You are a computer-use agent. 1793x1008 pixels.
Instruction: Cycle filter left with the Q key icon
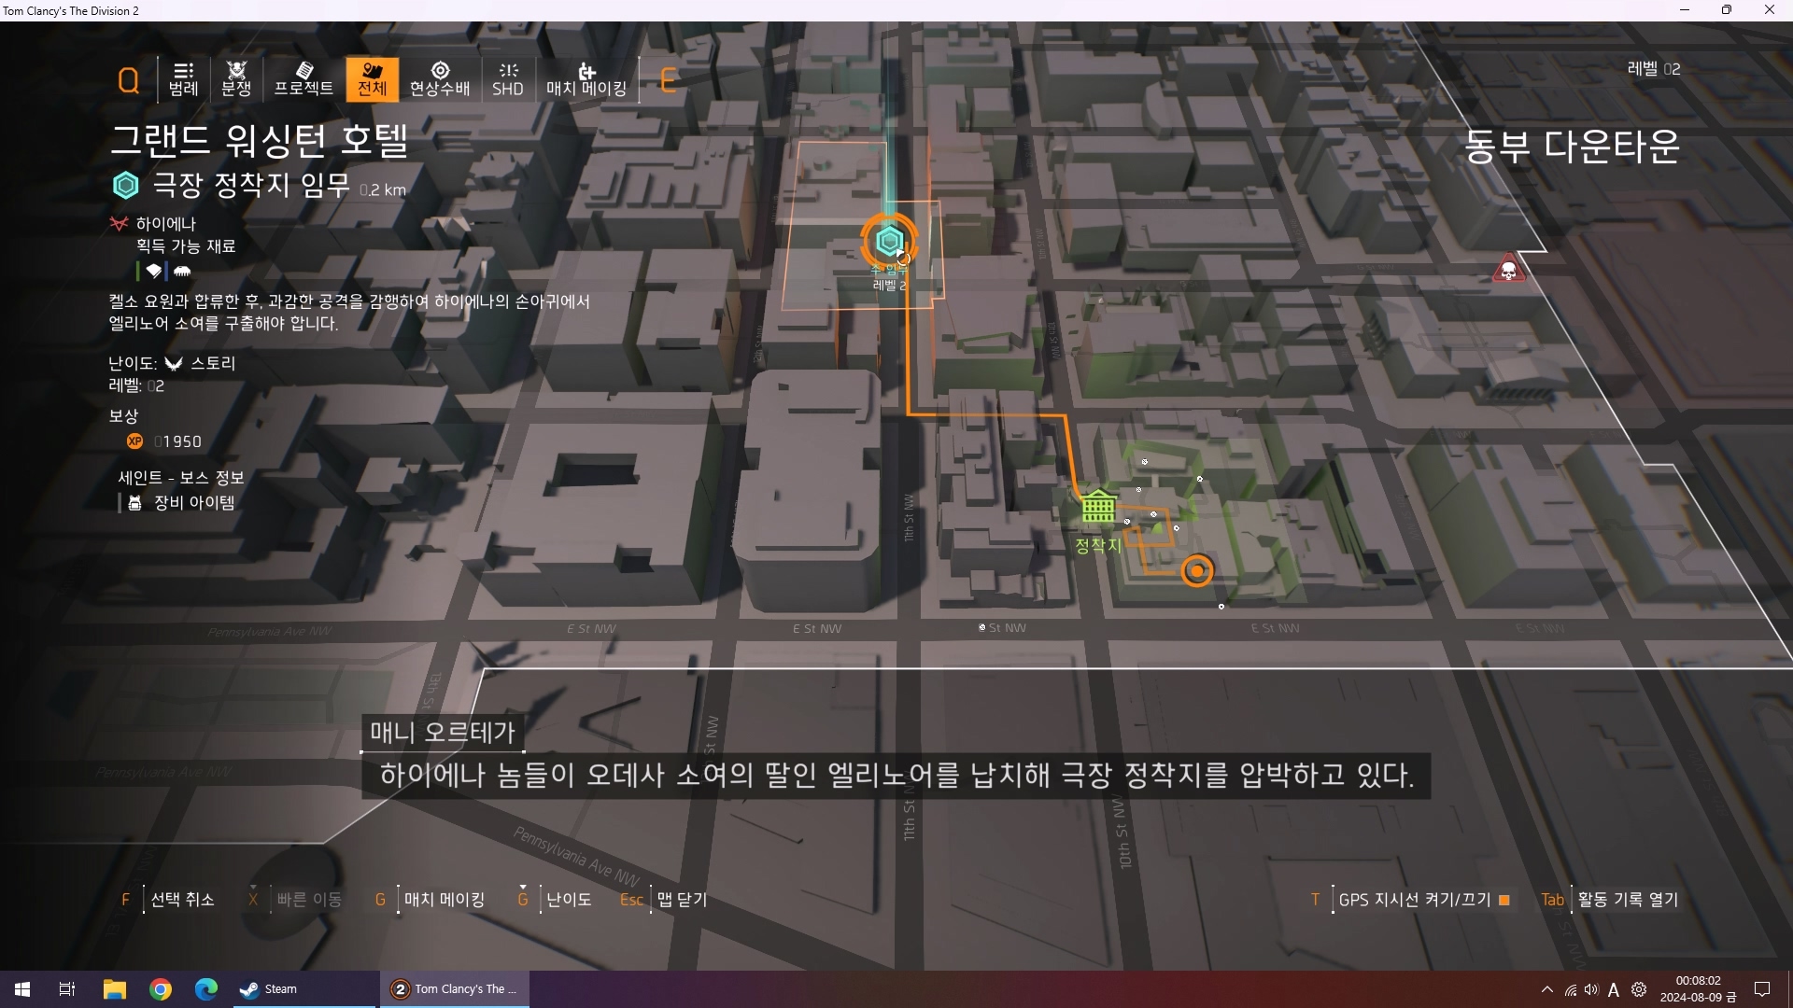pos(129,80)
